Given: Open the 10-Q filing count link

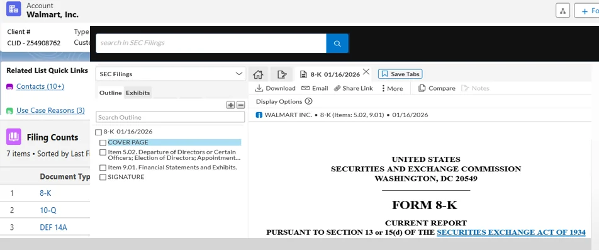Looking at the screenshot, I should click(48, 210).
